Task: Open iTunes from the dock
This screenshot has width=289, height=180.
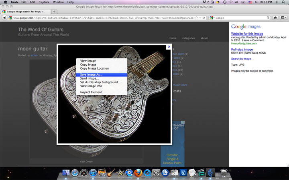Action: pyautogui.click(x=93, y=173)
